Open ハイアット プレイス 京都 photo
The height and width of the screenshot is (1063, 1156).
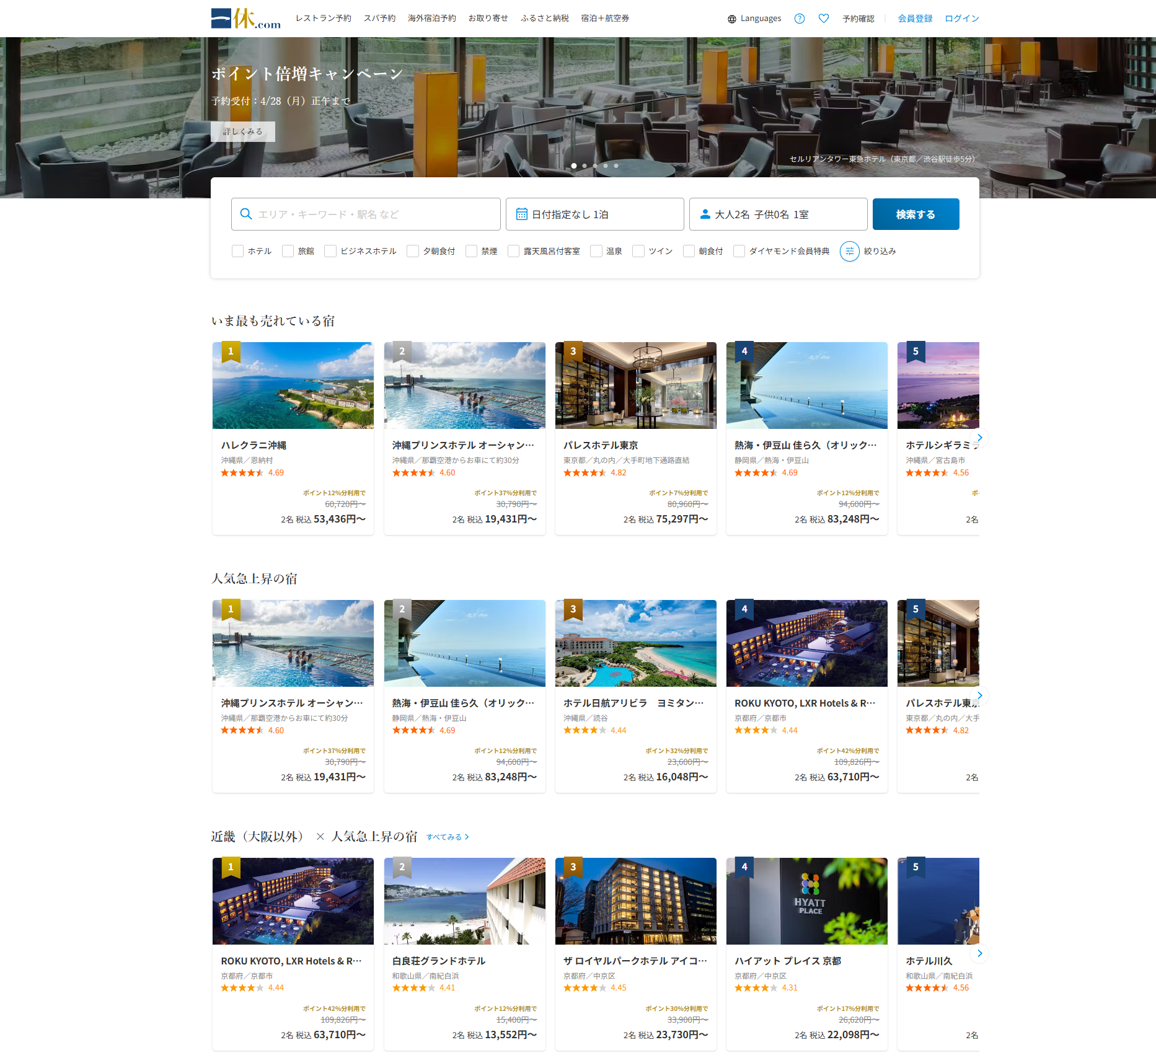(x=807, y=901)
